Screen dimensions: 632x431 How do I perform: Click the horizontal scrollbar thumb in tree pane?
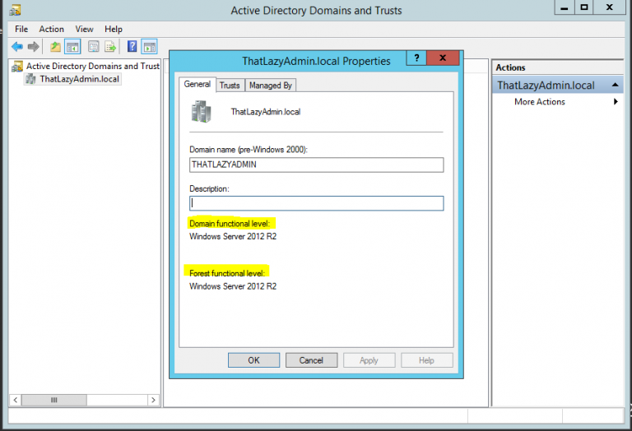[x=54, y=400]
